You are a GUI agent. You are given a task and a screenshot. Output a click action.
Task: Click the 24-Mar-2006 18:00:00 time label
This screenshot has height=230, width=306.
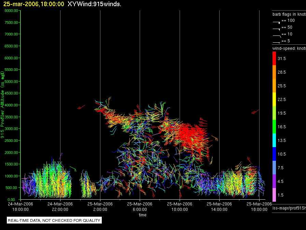20,206
